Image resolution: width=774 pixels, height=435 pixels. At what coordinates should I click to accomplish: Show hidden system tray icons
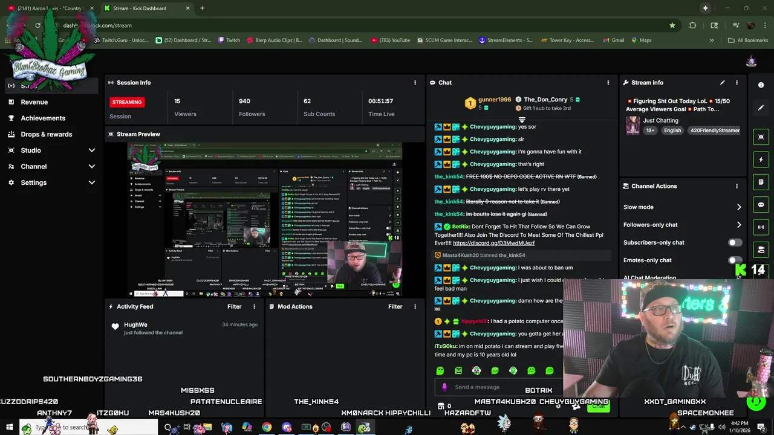click(683, 427)
